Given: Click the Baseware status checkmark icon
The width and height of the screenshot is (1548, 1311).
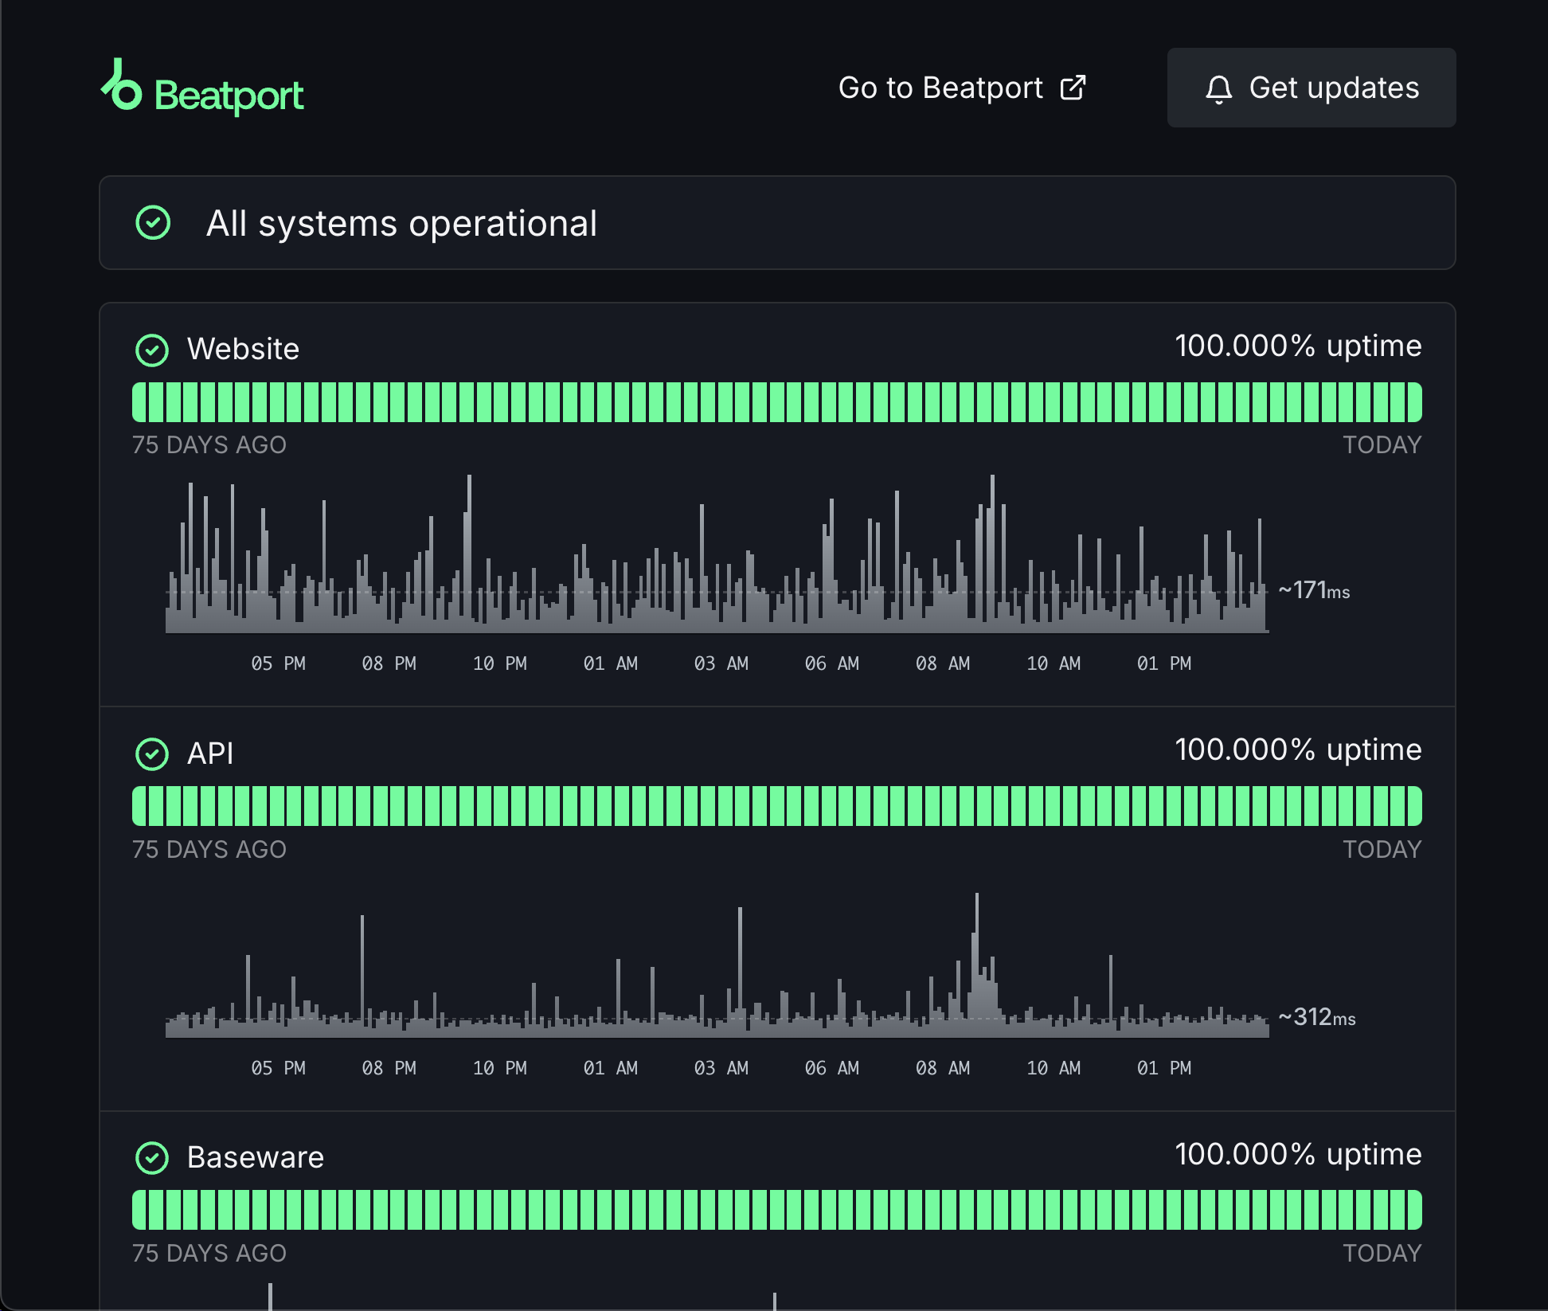Looking at the screenshot, I should [152, 1158].
